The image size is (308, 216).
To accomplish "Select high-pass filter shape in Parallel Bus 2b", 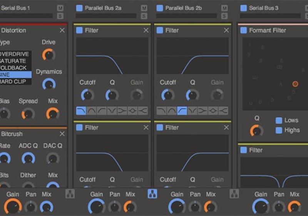I will pos(182,111).
